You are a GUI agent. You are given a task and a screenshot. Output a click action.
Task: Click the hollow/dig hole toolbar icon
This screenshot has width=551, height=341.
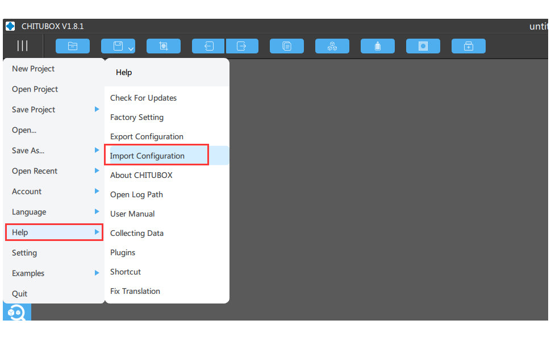(423, 46)
